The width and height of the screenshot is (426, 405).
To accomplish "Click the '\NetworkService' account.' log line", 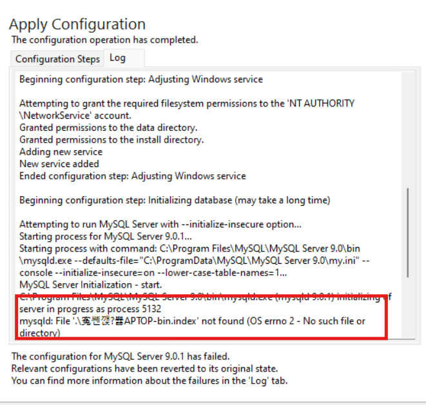I will [75, 115].
